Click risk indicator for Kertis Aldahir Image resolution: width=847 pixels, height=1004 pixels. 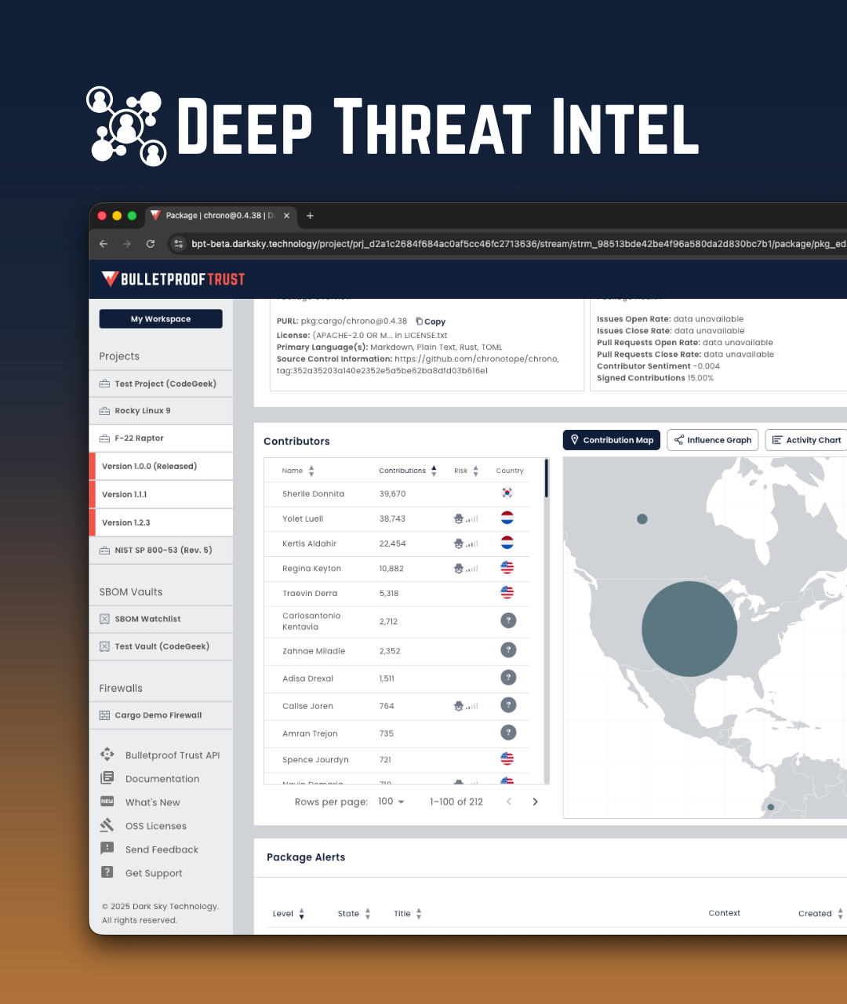click(x=466, y=544)
